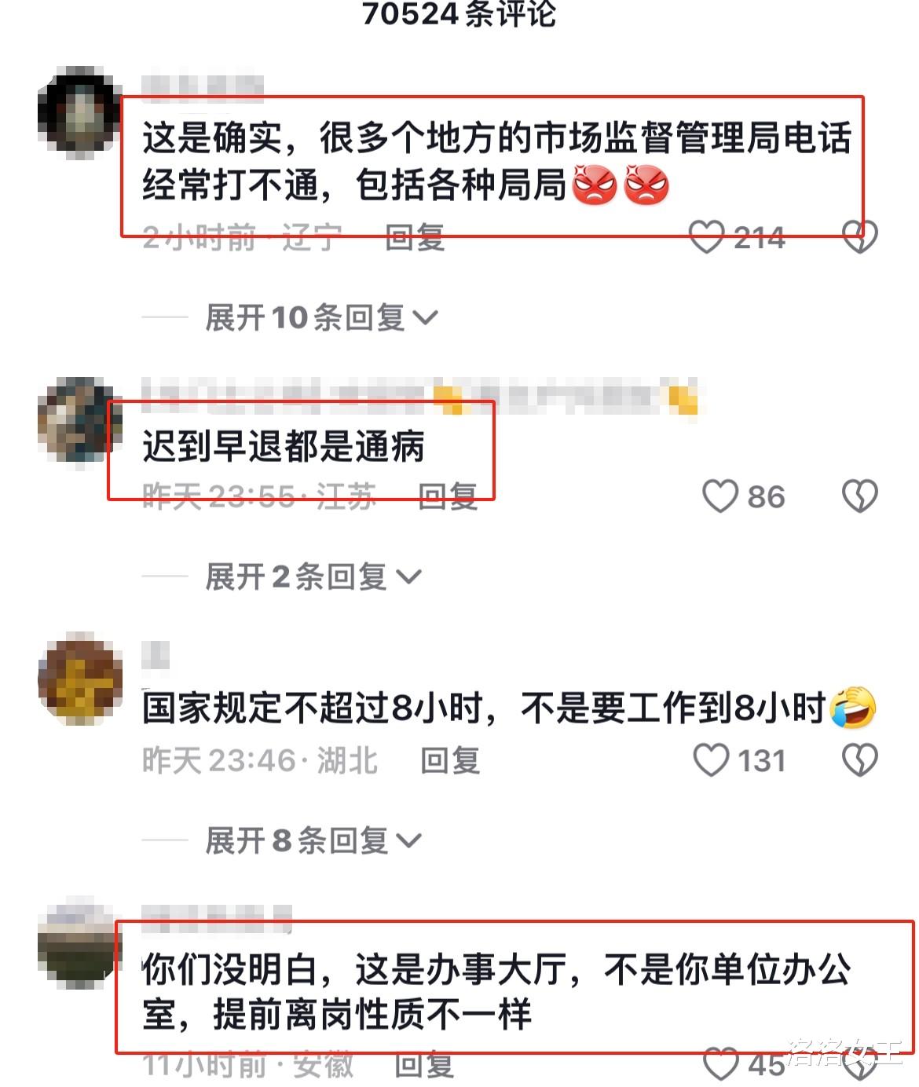Viewport: 919px width, 1087px height.
Task: Reply to the Hubei comment via 回复
Action: tap(450, 760)
